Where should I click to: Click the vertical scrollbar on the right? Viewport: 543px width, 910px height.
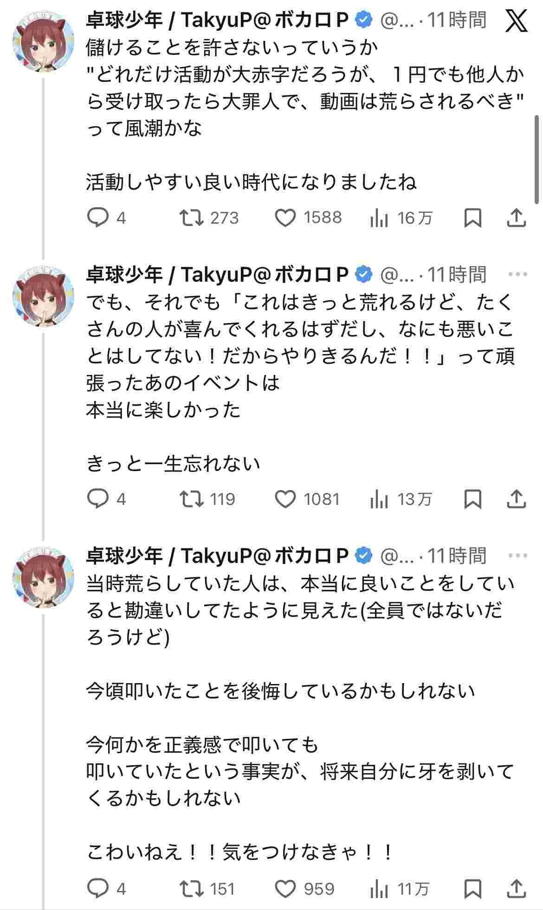coord(537,158)
